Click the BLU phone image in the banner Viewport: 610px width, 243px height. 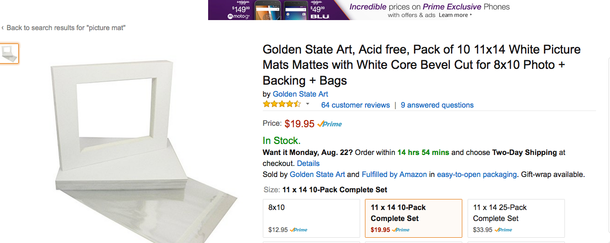click(295, 10)
